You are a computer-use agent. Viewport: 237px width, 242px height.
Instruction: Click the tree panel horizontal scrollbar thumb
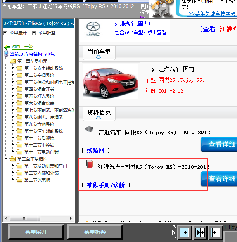25,218
